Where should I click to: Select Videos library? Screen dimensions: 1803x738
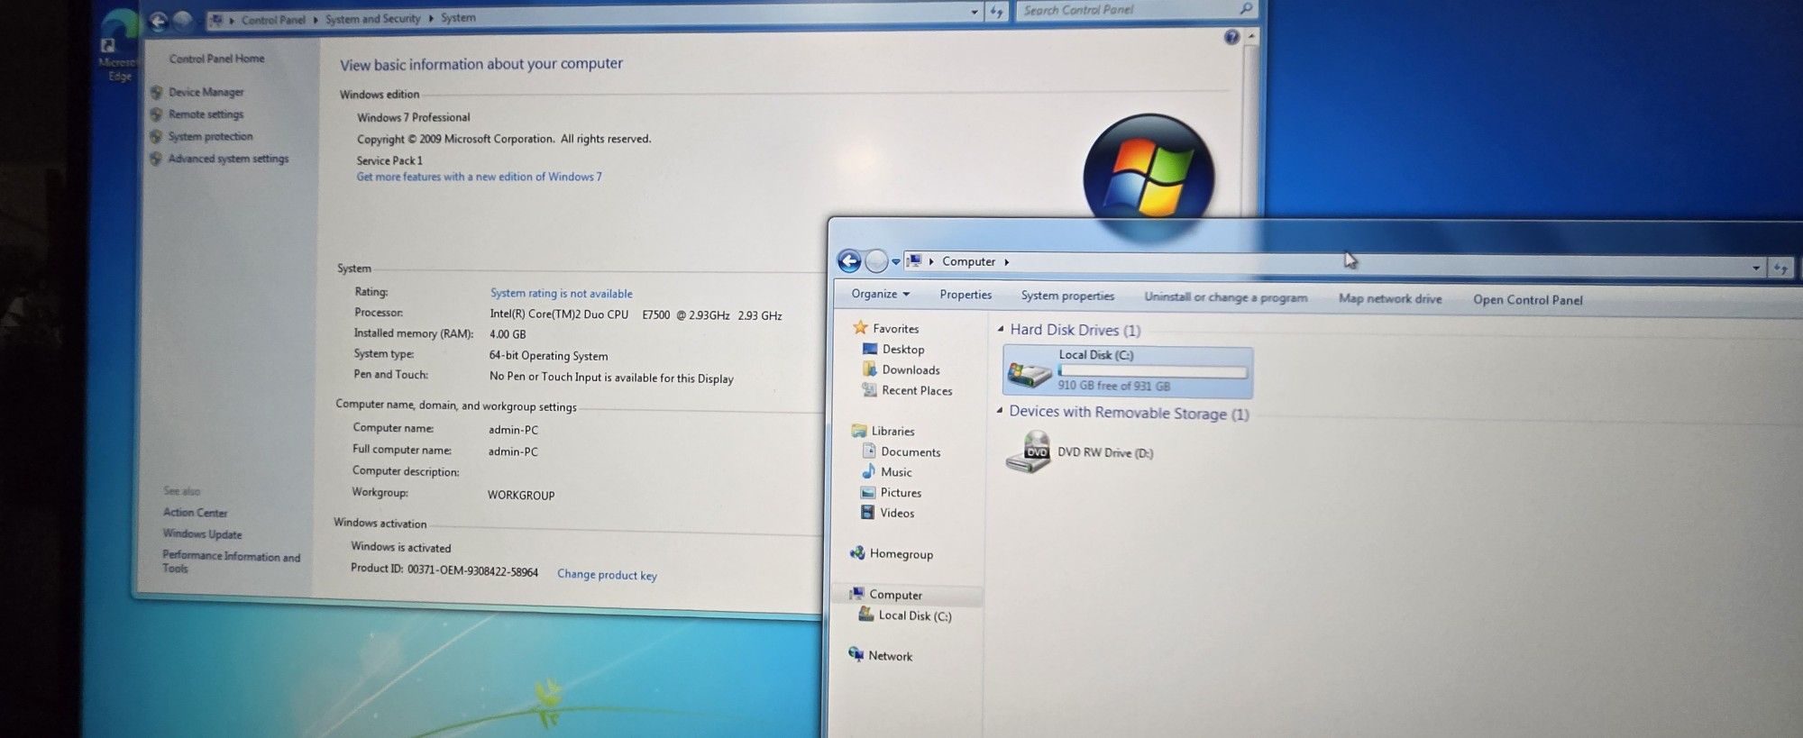pos(897,514)
